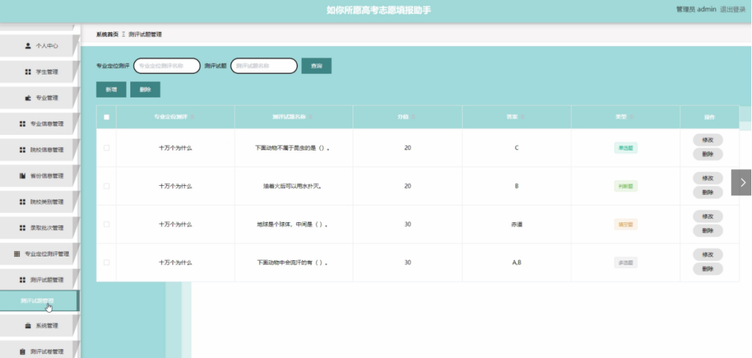Click the grid icon beside 专业定位测评管理

[17, 254]
